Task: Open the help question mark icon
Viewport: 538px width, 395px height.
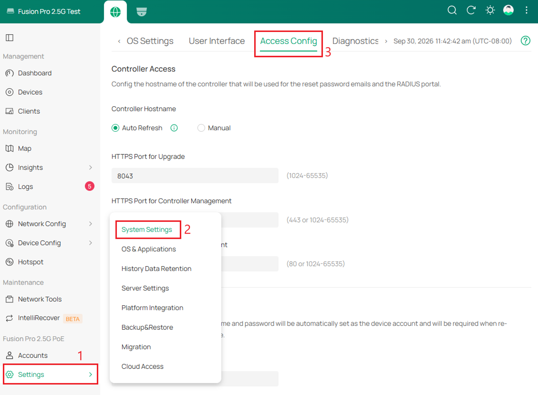Action: 525,41
